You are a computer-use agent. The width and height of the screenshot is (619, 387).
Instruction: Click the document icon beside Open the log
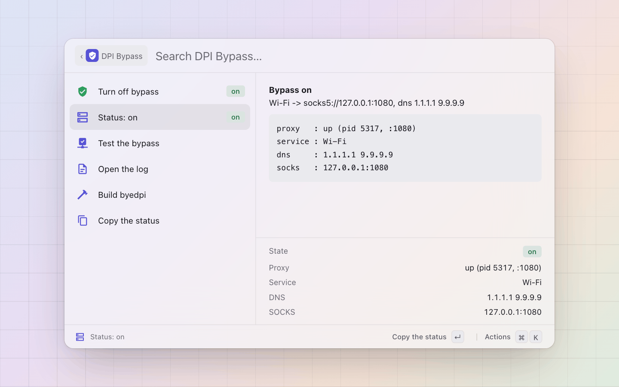coord(83,169)
